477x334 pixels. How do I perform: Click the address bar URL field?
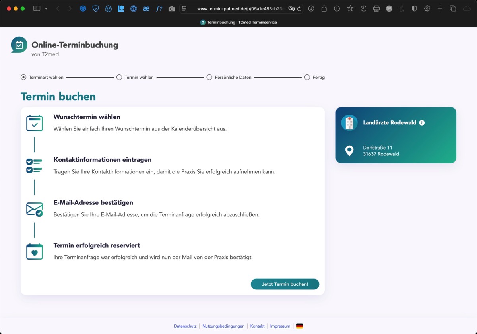click(241, 8)
